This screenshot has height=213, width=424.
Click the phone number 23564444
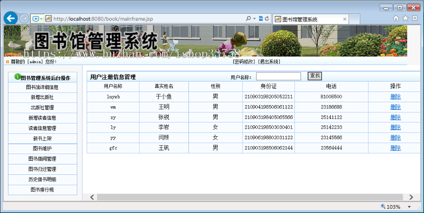331,148
